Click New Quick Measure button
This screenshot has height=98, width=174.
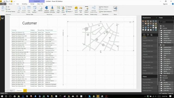105,11
